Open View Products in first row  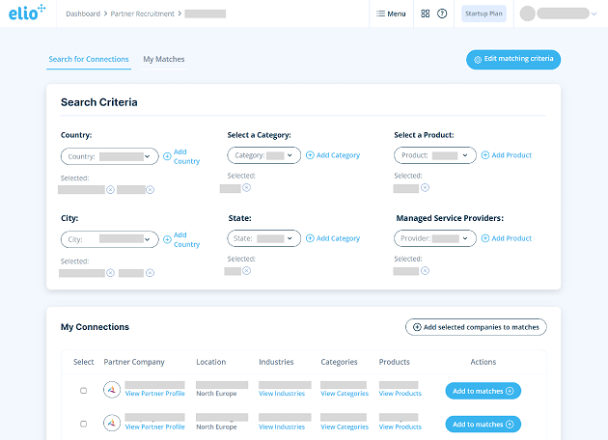pyautogui.click(x=401, y=394)
